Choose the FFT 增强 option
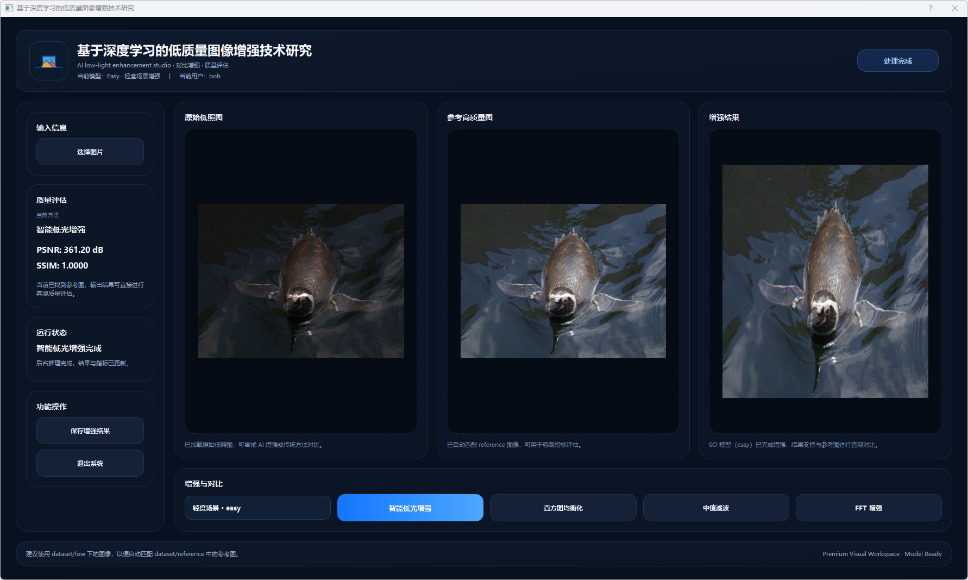 tap(868, 508)
